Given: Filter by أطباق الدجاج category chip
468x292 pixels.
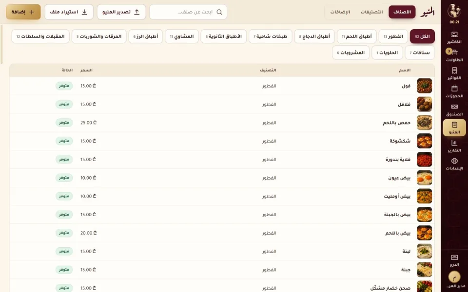Looking at the screenshot, I should 314,36.
